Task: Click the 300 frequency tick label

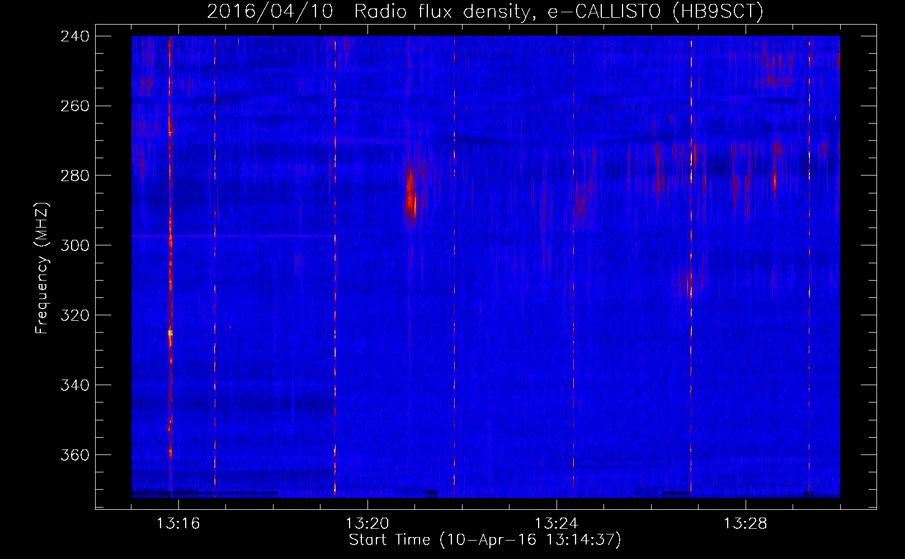Action: pyautogui.click(x=75, y=245)
